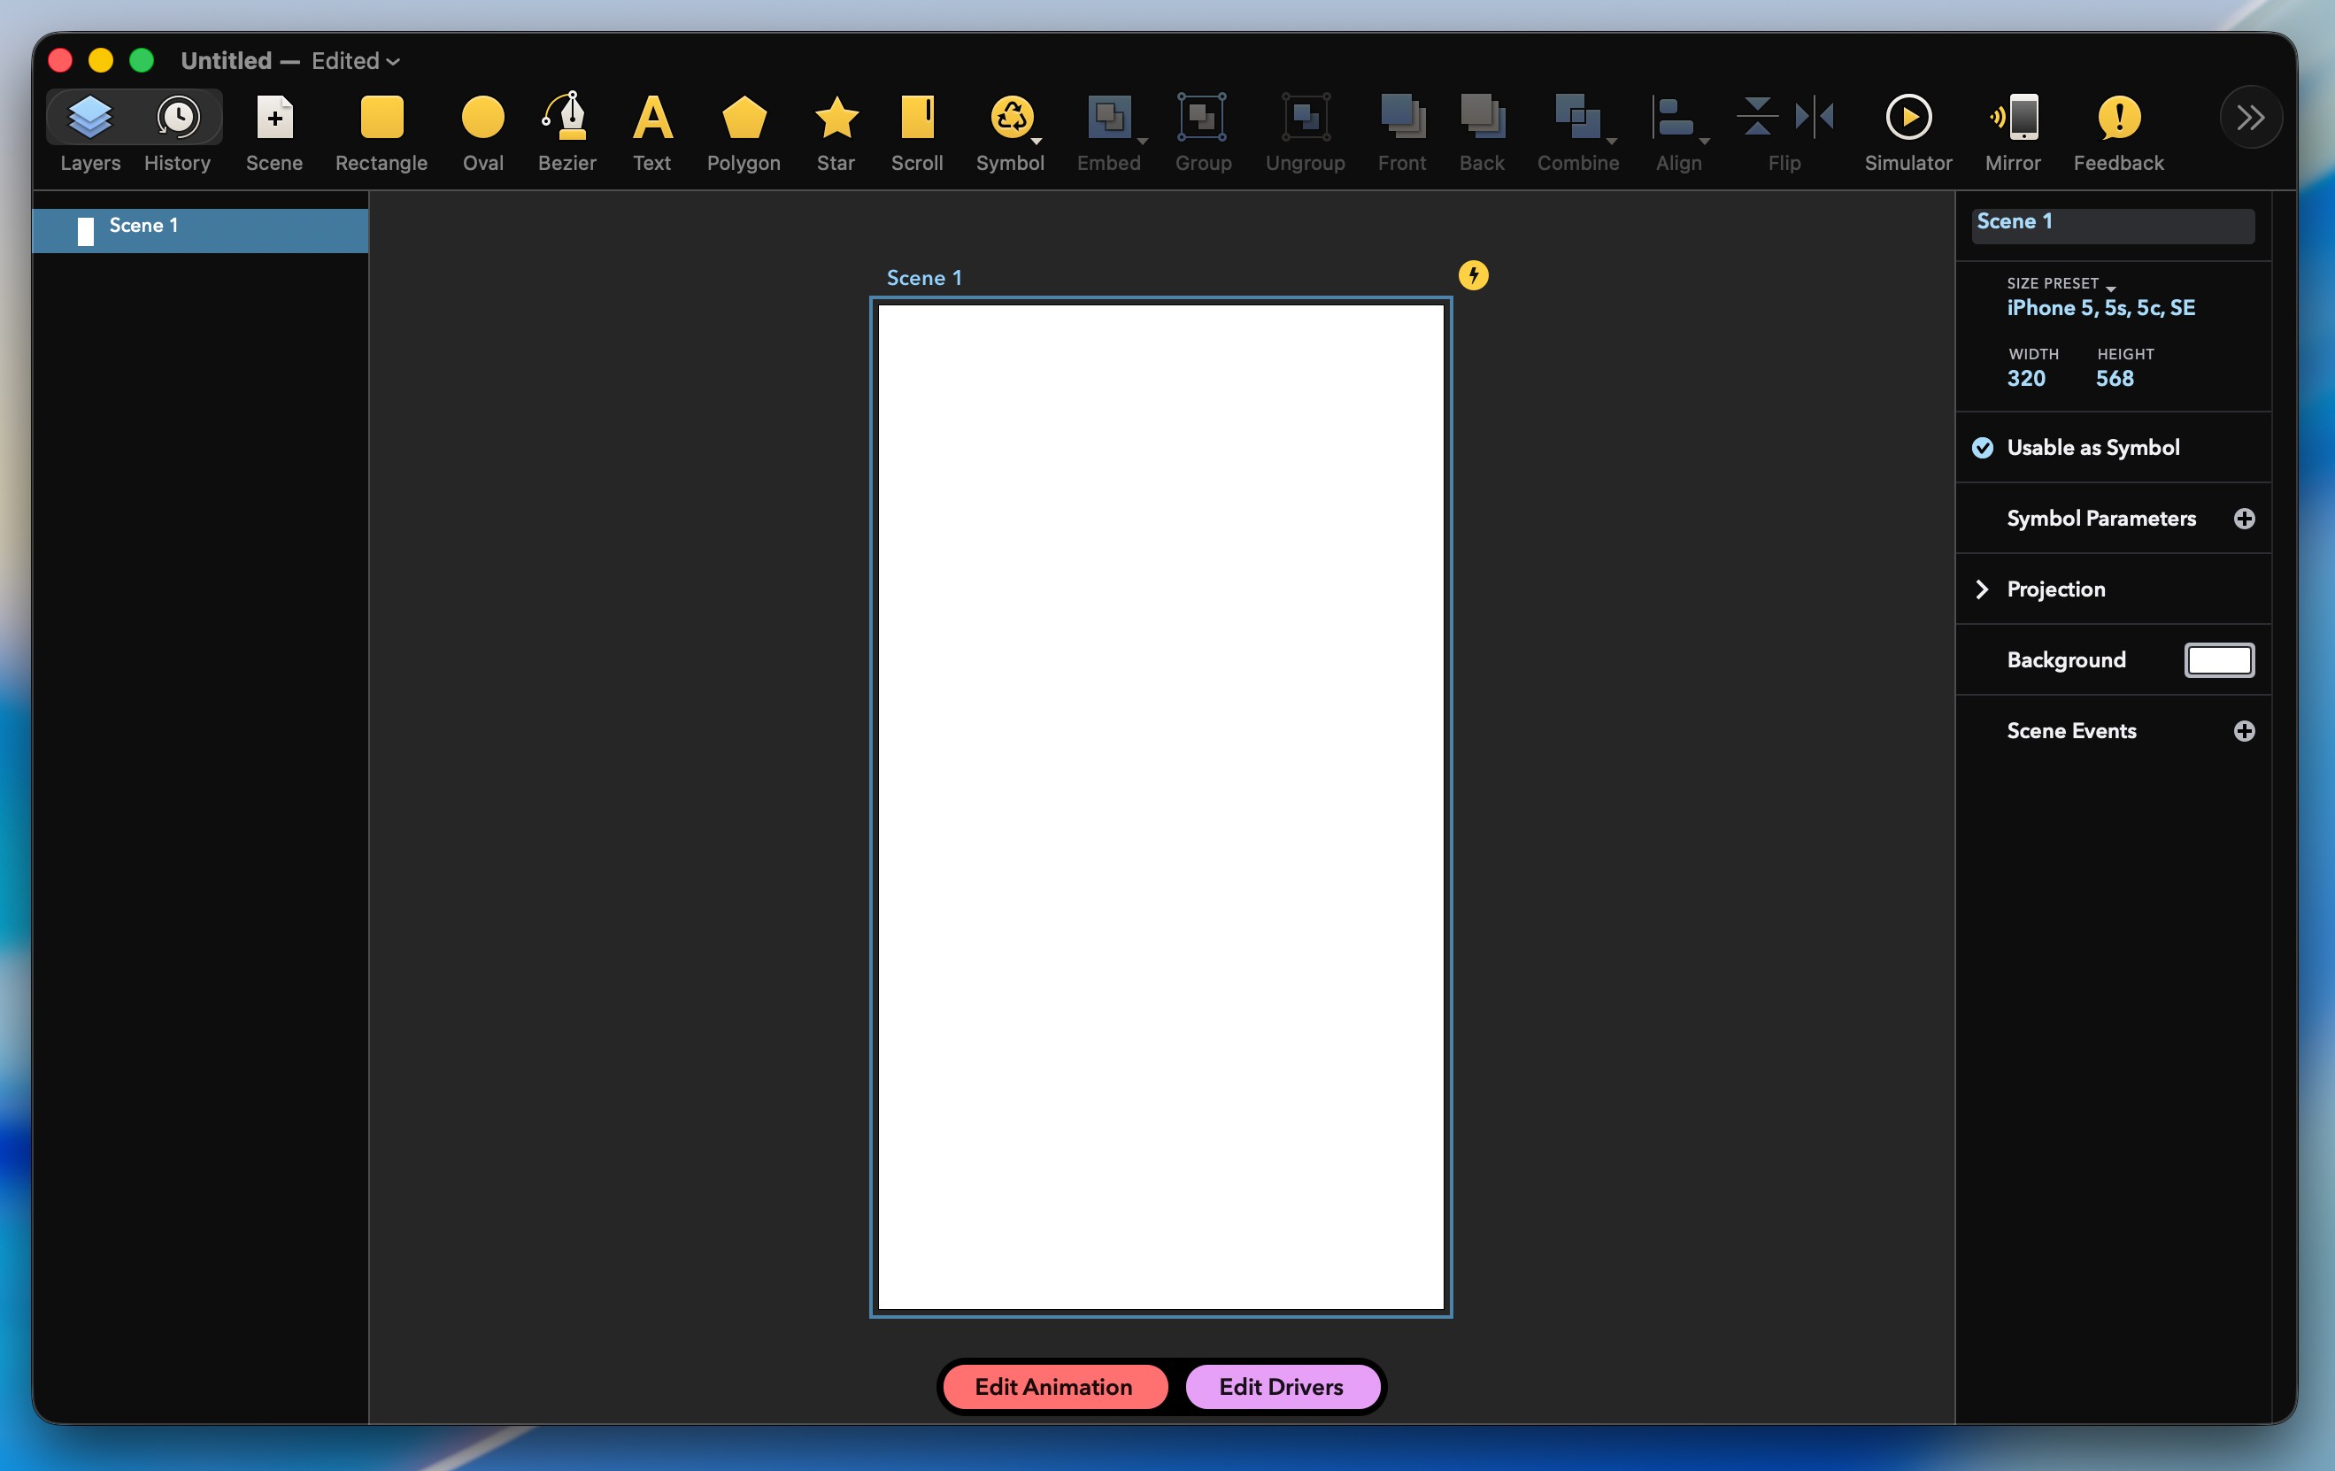Toggle the Layers panel
The image size is (2335, 1471).
90,119
